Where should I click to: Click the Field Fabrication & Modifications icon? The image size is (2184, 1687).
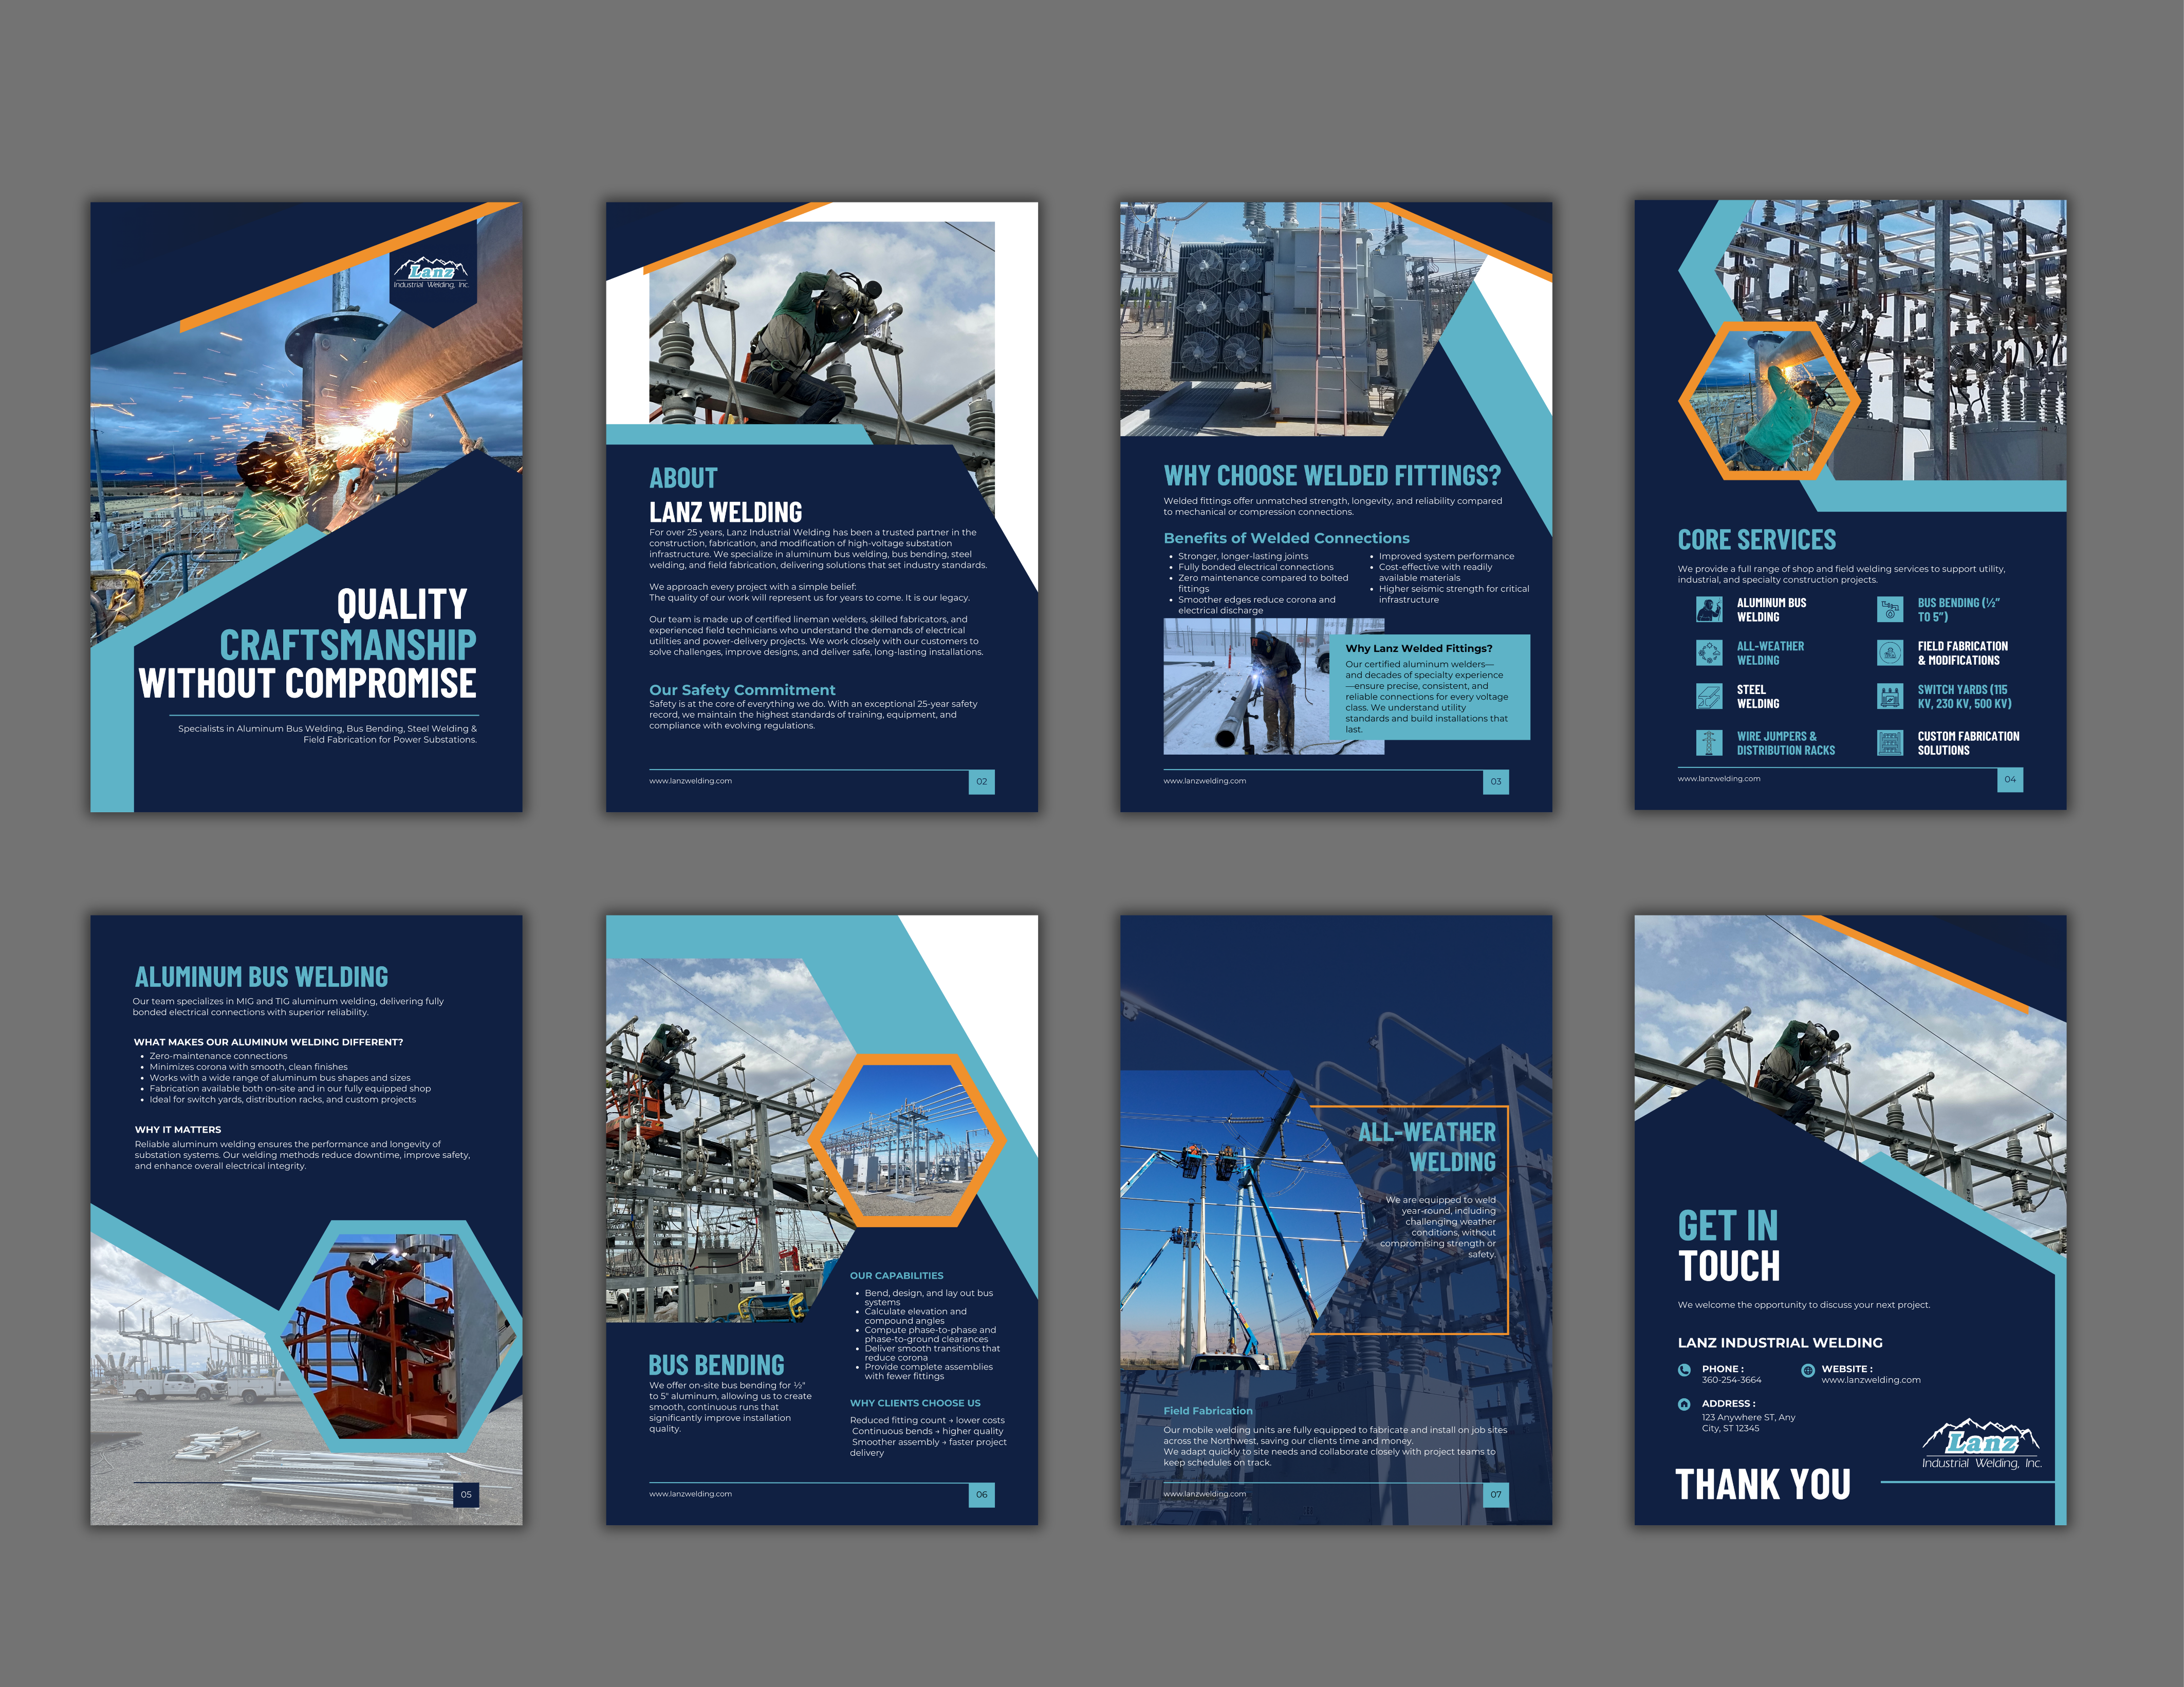[x=1891, y=652]
